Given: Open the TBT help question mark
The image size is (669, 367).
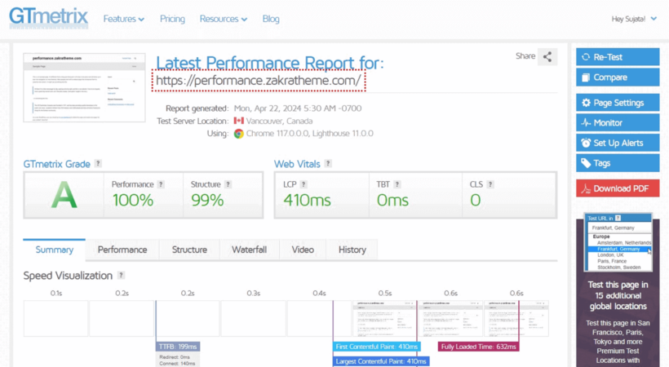Looking at the screenshot, I should coord(397,184).
